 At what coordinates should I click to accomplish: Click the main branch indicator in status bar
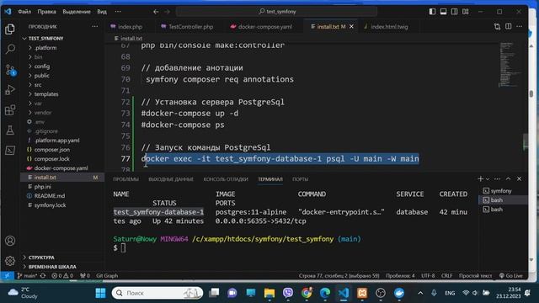pyautogui.click(x=27, y=275)
